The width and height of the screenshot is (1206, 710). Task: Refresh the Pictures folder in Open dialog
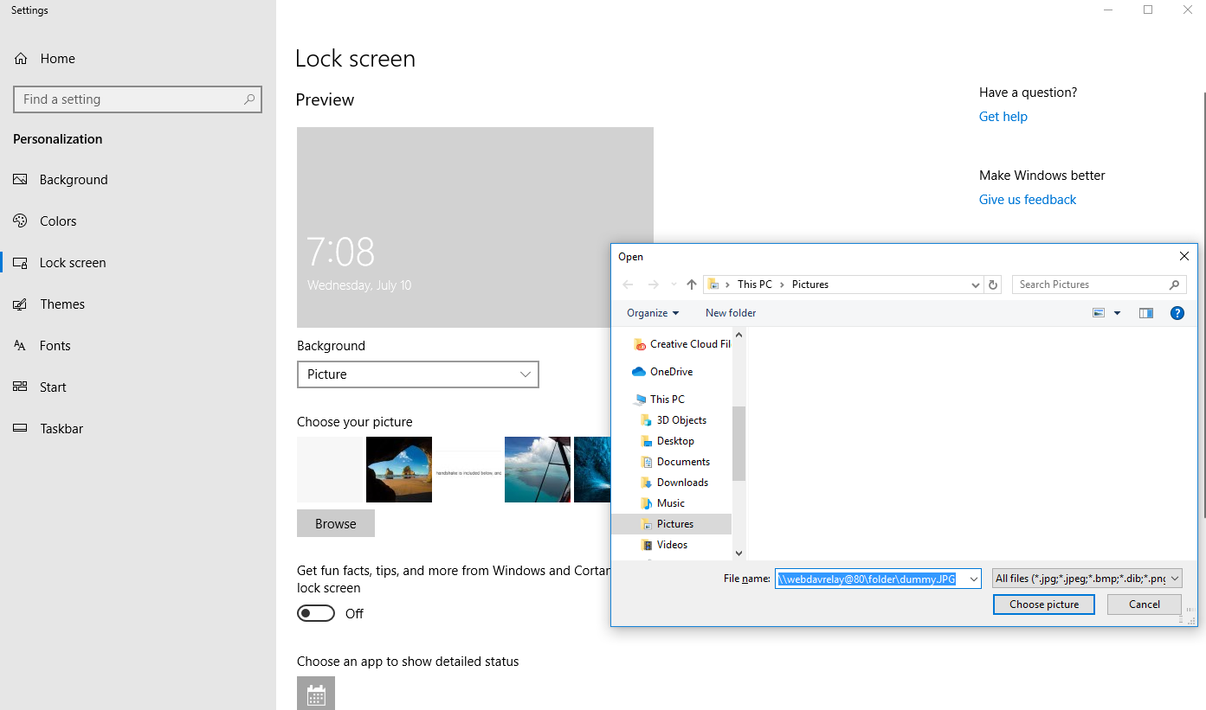click(x=993, y=285)
